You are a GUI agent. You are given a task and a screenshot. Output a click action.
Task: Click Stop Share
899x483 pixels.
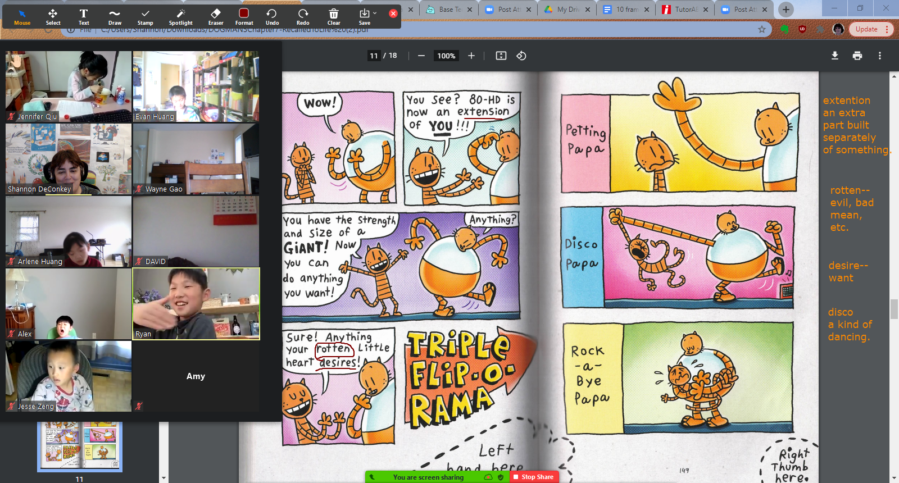pos(534,477)
